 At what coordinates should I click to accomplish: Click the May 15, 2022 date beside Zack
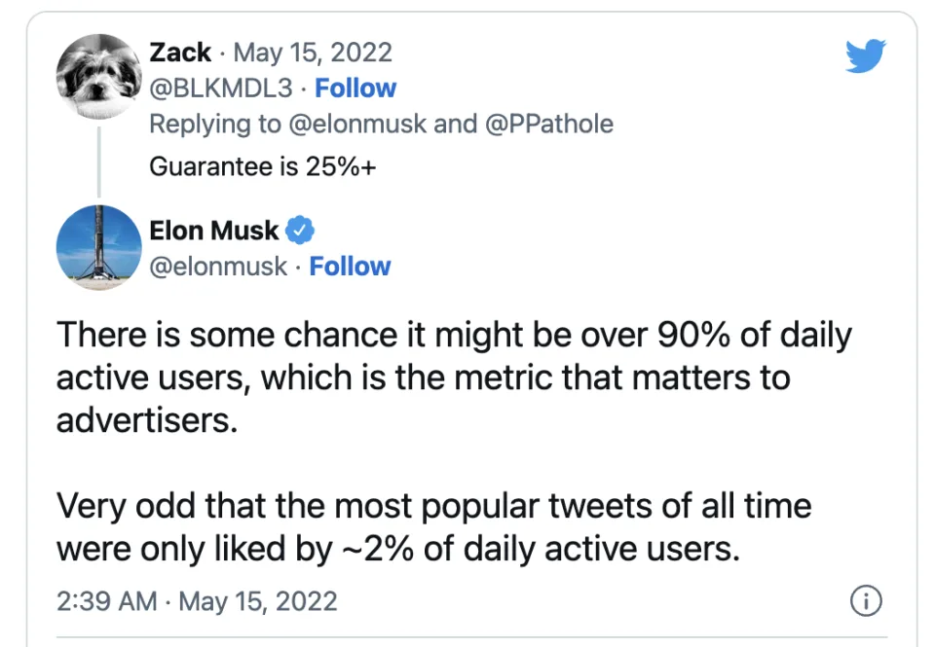pos(314,53)
